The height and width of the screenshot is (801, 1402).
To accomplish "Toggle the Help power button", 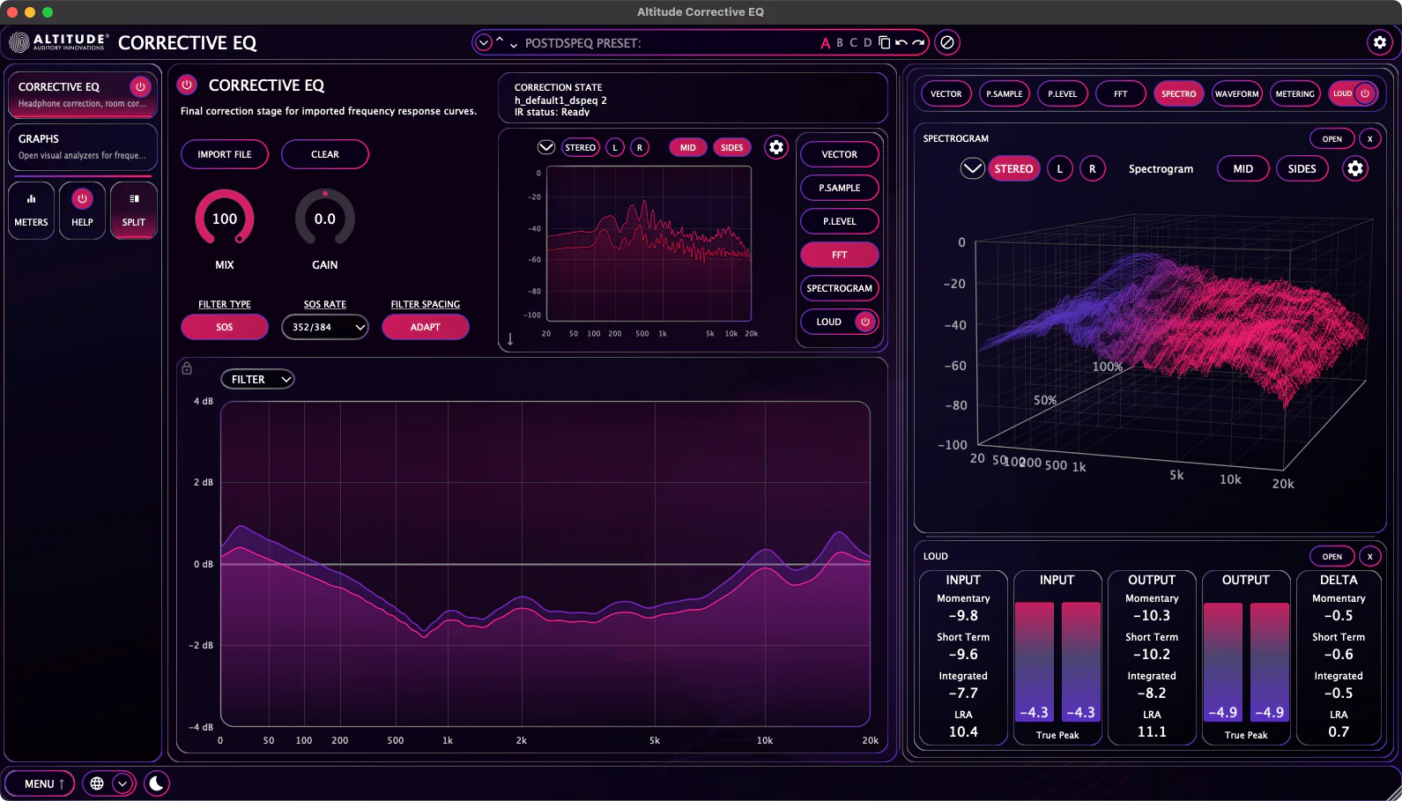I will pyautogui.click(x=82, y=199).
